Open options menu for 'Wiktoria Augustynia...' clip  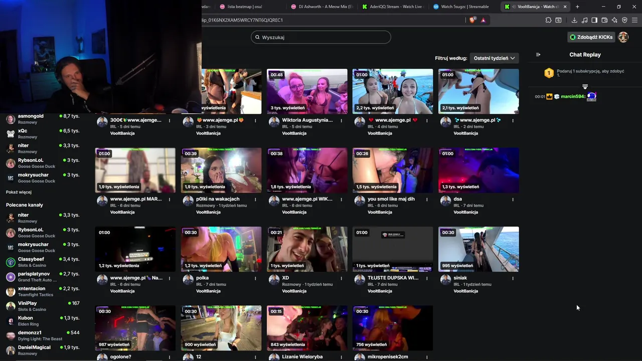tap(341, 120)
